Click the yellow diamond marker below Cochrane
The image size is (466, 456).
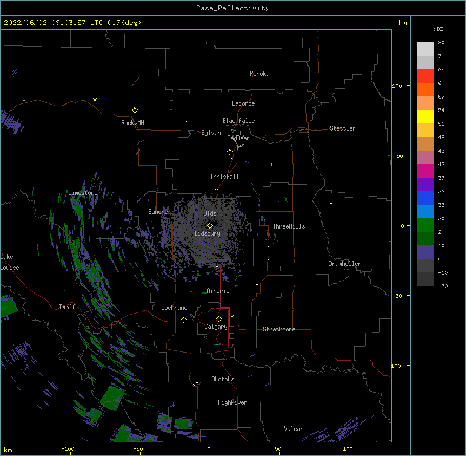184,320
